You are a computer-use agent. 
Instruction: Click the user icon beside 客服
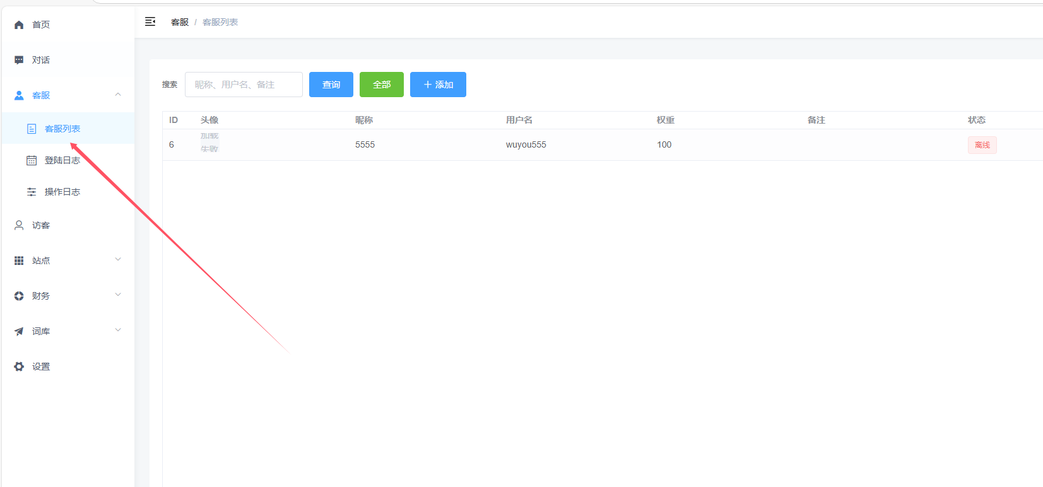coord(19,95)
